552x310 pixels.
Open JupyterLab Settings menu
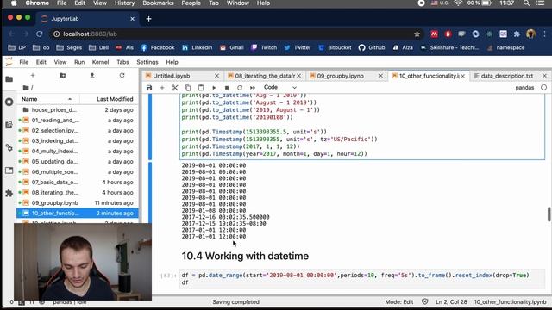pos(147,62)
